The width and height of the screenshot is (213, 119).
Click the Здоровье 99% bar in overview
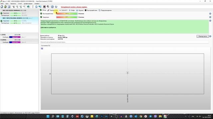(x=67, y=17)
